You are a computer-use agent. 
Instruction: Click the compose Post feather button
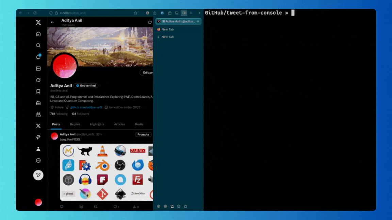point(38,175)
